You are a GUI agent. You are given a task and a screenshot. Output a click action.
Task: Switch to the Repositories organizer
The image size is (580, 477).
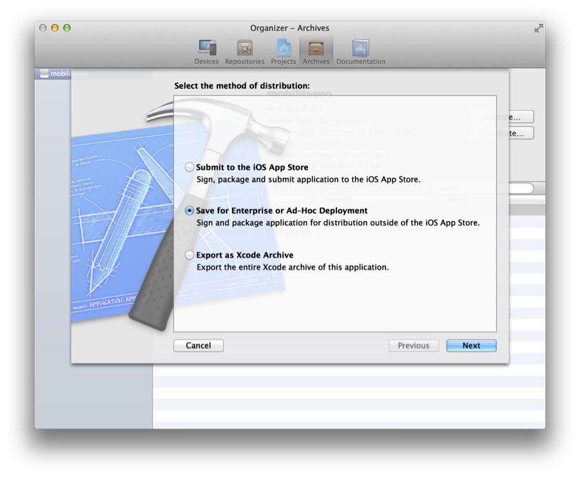(244, 52)
